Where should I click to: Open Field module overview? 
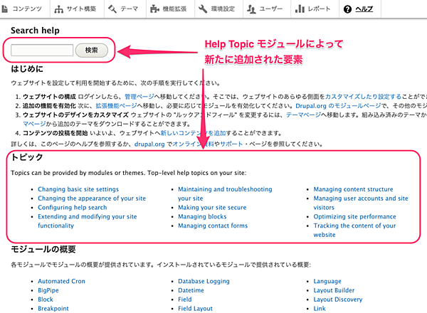point(185,299)
